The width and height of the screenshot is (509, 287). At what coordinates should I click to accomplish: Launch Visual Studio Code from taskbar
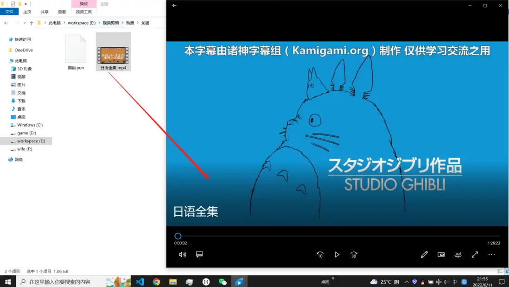[140, 282]
